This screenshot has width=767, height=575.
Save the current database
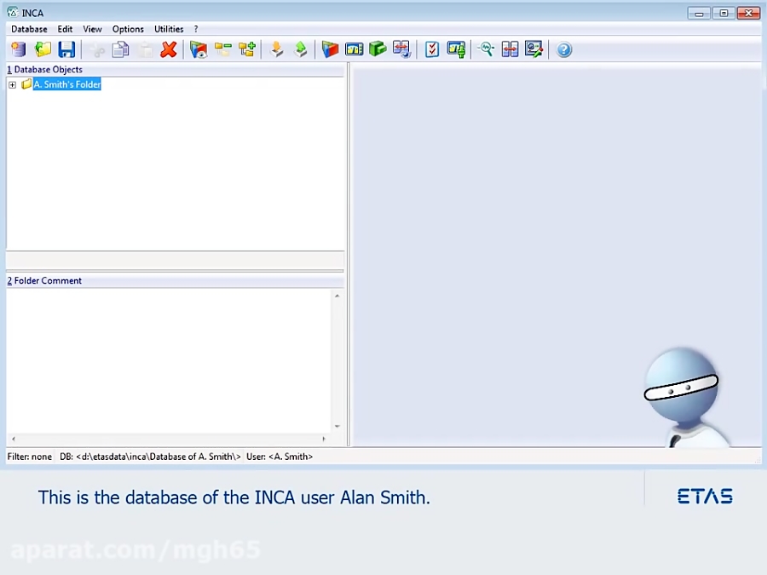point(66,49)
